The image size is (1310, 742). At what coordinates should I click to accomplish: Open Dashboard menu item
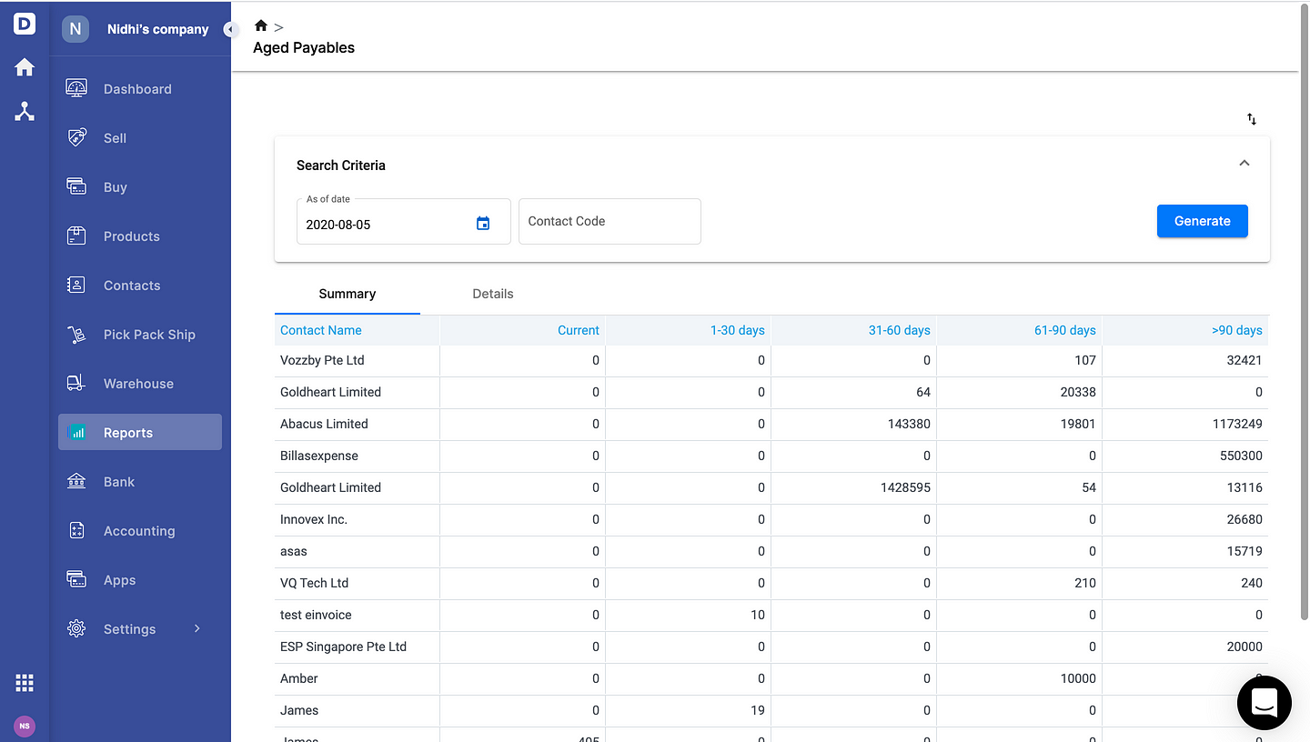(x=140, y=89)
